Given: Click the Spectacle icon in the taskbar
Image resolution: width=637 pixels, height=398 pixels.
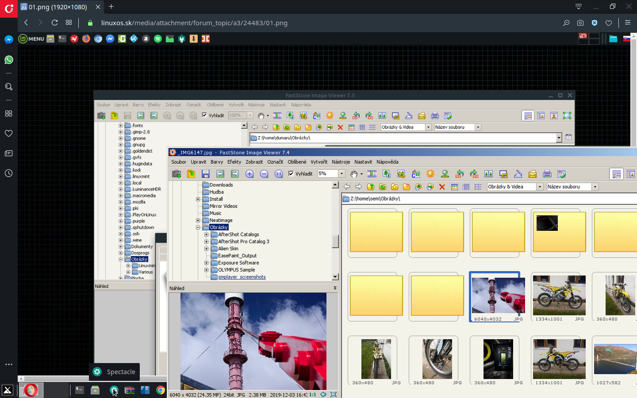Looking at the screenshot, I should click(114, 391).
